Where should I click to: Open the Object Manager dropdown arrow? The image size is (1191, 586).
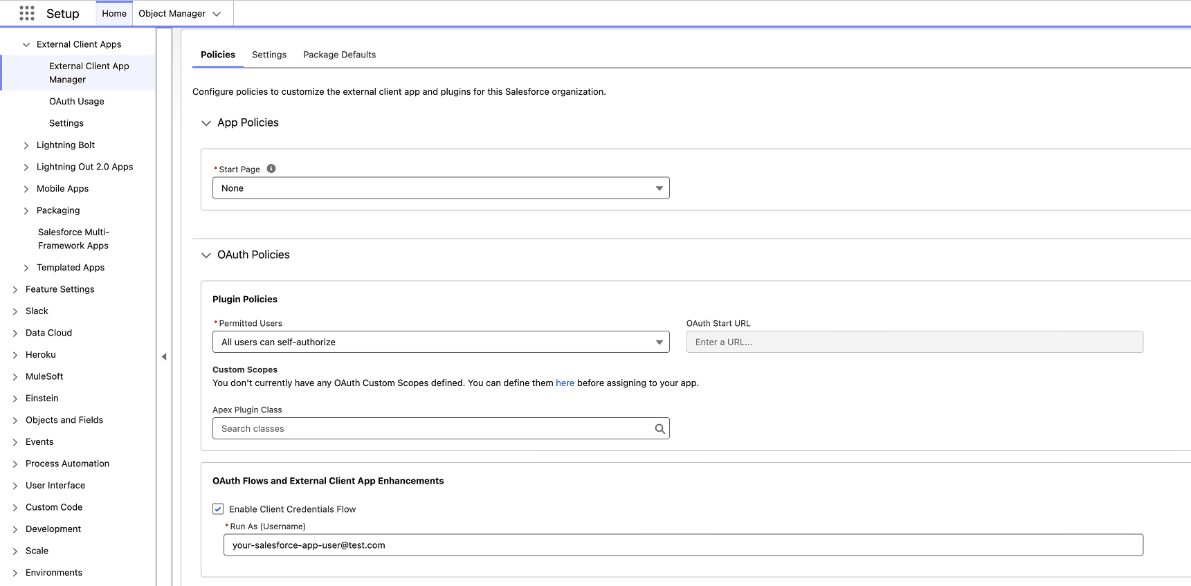click(x=217, y=14)
